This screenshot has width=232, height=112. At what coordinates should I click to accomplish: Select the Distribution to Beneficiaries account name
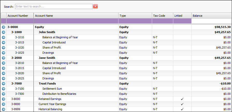coord(59,94)
